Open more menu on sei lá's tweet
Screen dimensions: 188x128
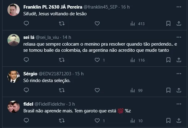click(179, 37)
